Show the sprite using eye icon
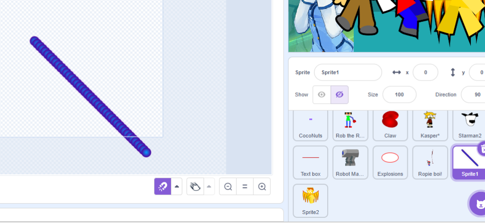485x223 pixels. click(x=322, y=95)
